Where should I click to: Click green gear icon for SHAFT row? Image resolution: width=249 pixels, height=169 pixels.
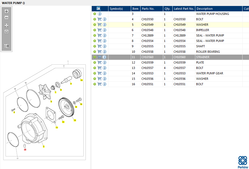[x=95, y=46]
